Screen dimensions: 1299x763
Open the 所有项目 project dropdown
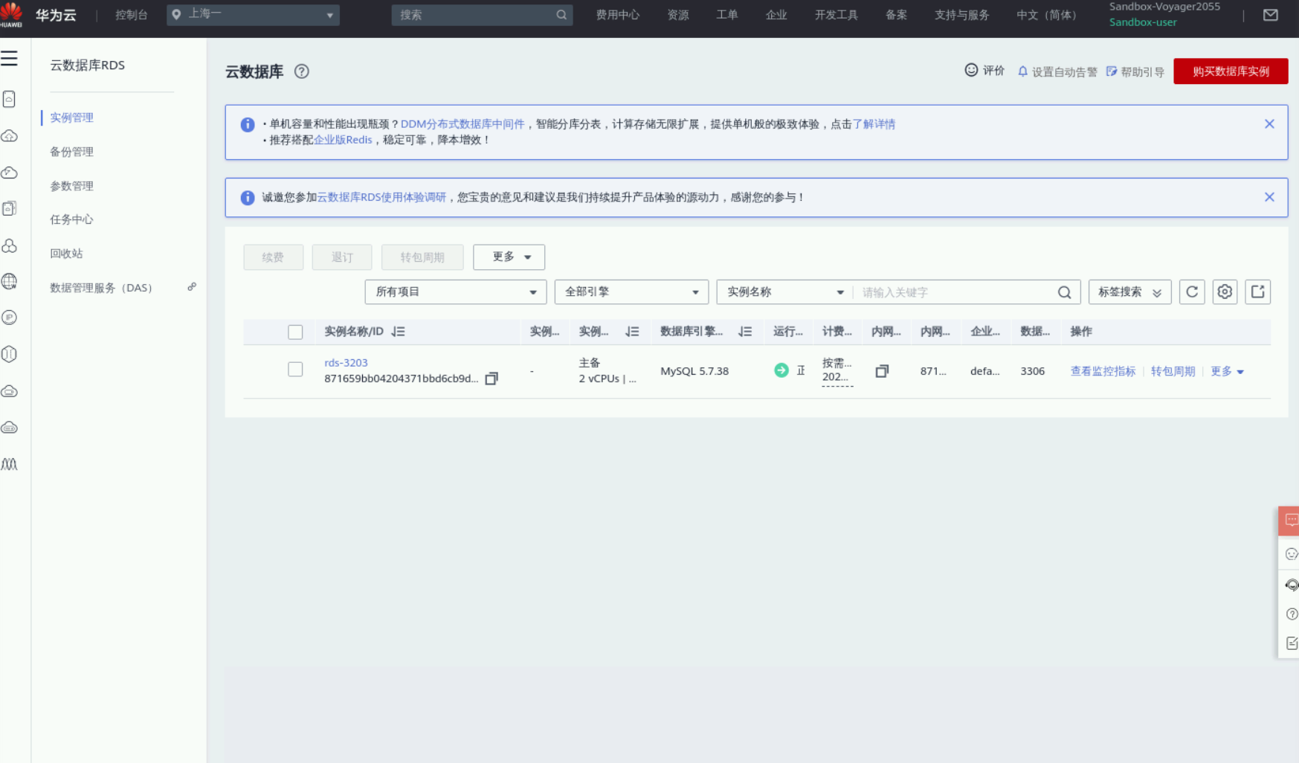455,292
